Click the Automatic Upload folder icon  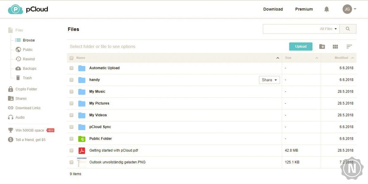[x=82, y=68]
